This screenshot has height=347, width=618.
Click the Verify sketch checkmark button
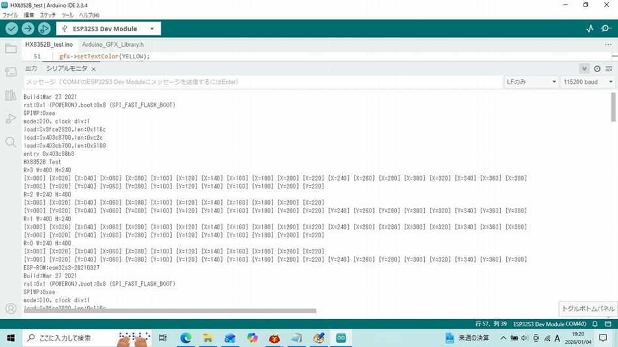[x=12, y=29]
